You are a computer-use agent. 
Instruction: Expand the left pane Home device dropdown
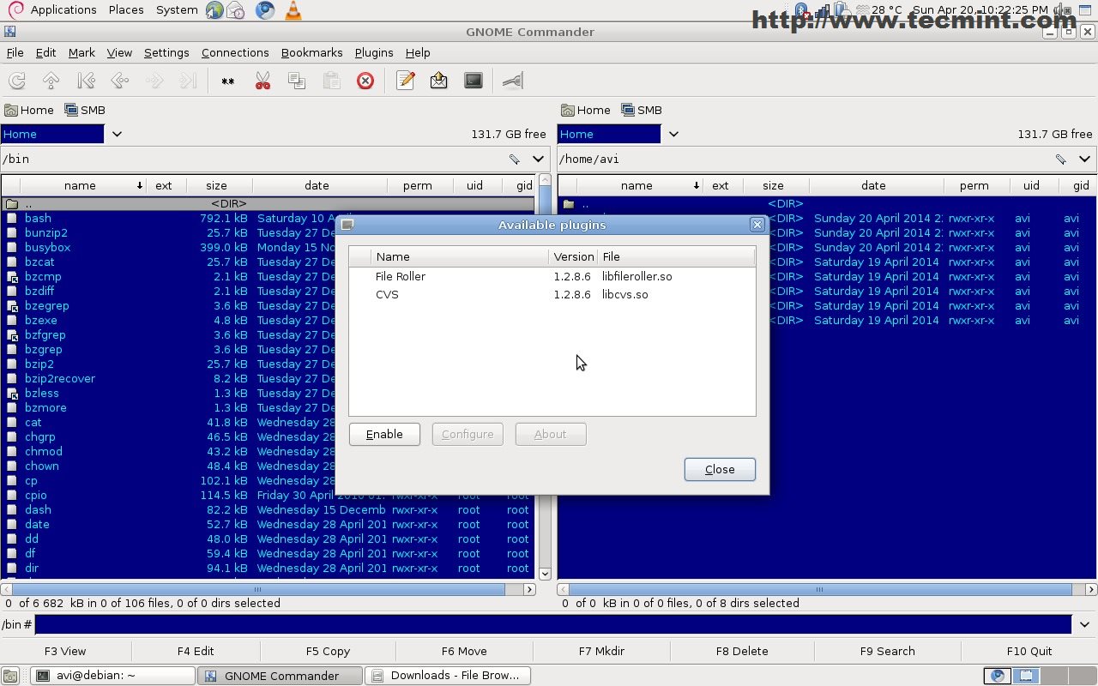(117, 134)
